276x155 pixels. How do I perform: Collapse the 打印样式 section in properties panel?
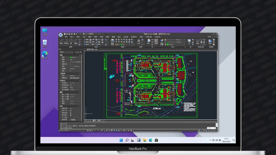pos(80,80)
